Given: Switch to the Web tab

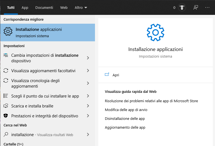Looking at the screenshot, I should (x=64, y=7).
